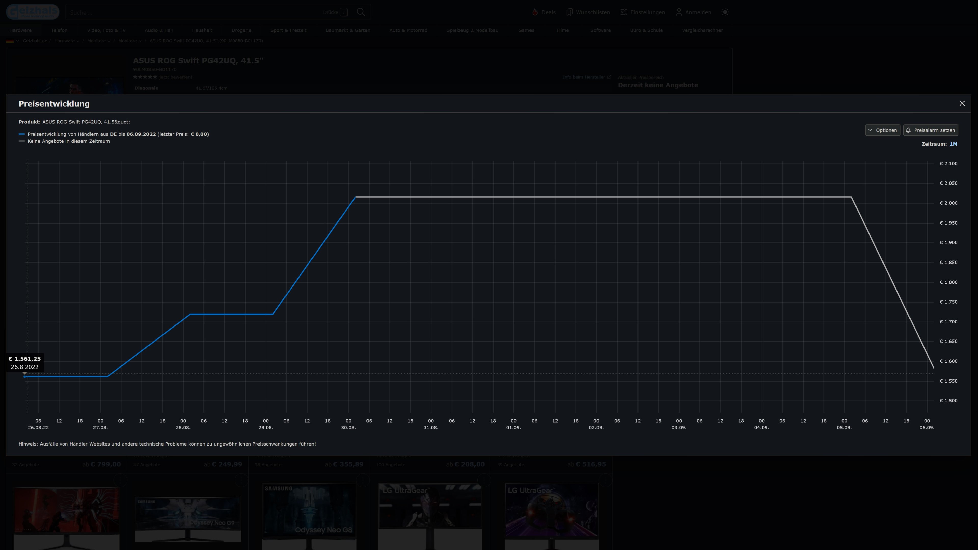Open Deals via the flame icon
This screenshot has height=550, width=978.
click(x=535, y=12)
